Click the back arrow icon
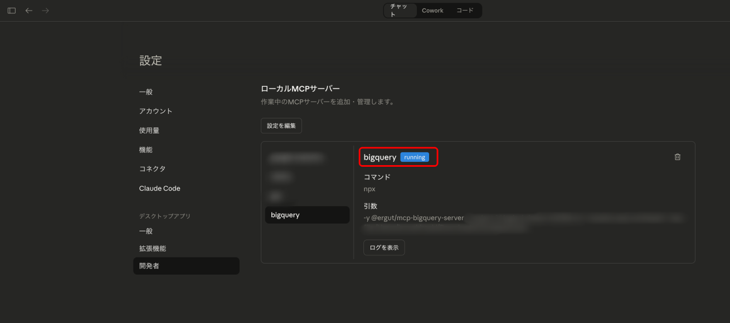 click(29, 11)
